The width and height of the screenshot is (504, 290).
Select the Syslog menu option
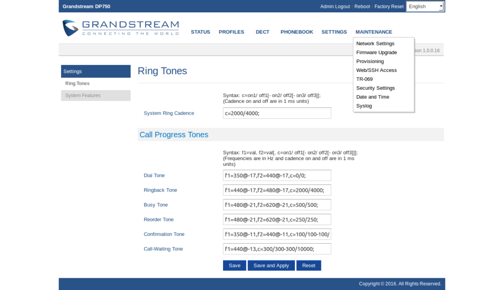[364, 106]
